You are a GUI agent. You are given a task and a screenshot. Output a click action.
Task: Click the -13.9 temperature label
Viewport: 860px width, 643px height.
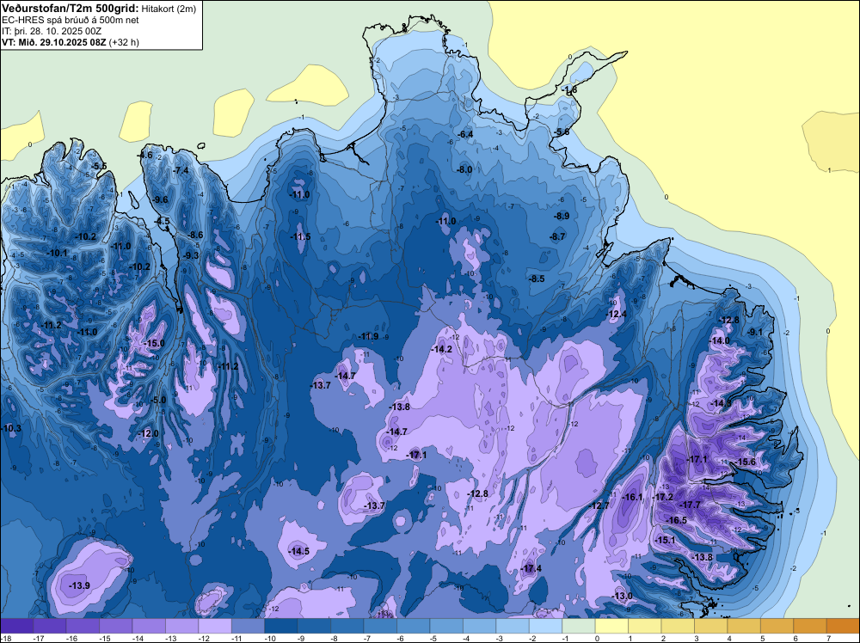pos(79,585)
